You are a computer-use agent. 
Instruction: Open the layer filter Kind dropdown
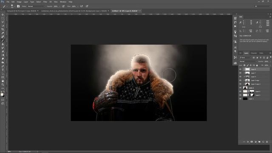(245, 58)
